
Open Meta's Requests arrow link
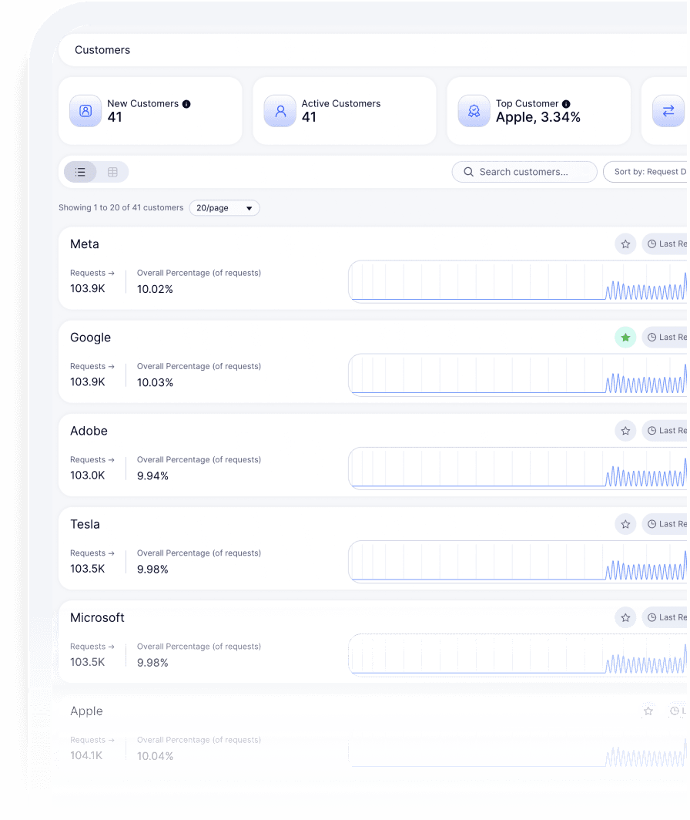[92, 273]
